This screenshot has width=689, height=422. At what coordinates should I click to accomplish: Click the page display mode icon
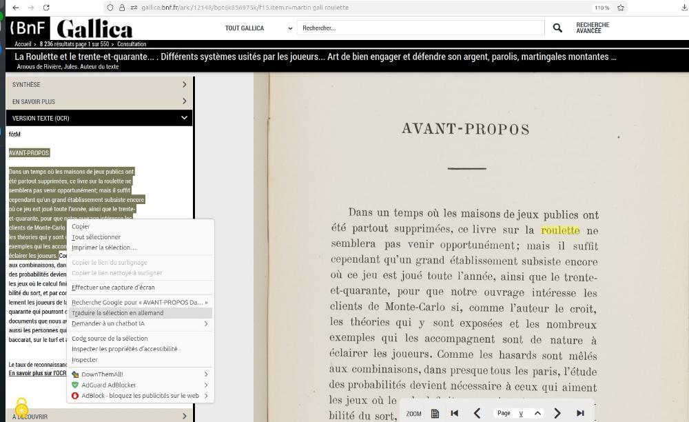click(435, 413)
